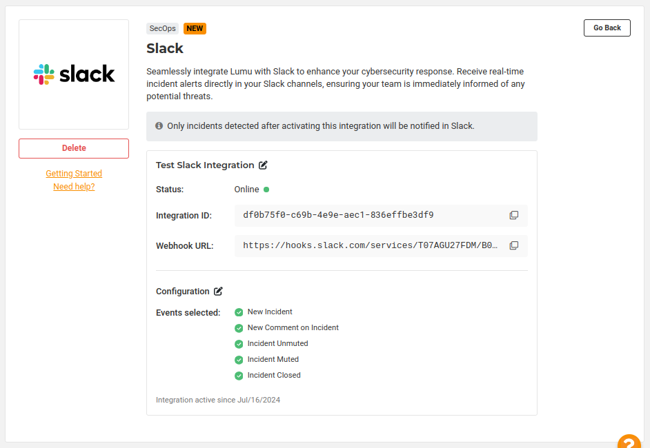This screenshot has width=650, height=448.
Task: Open the orange help question mark bubble
Action: 629,442
